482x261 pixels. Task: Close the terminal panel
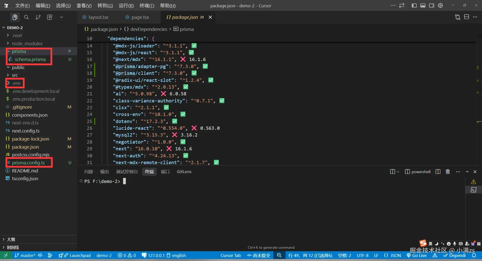475,172
